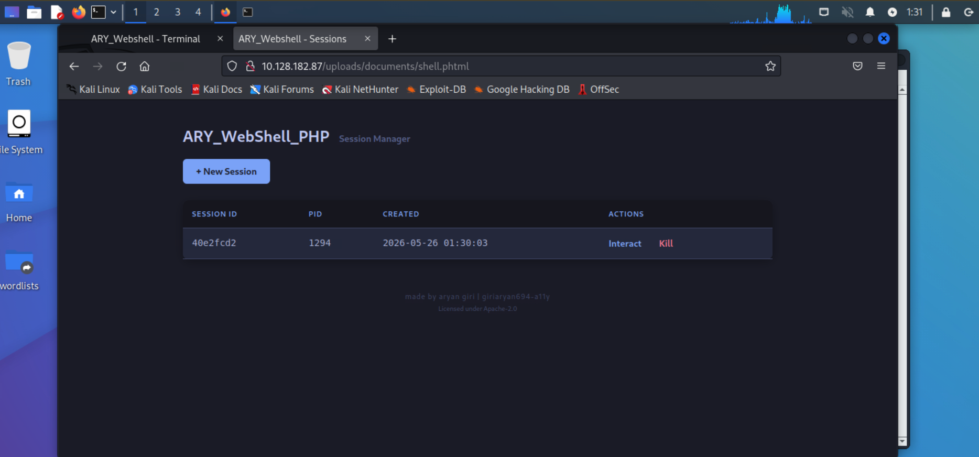Close the ARY_Webshell - Terminal tab
This screenshot has height=457, width=979.
[220, 39]
